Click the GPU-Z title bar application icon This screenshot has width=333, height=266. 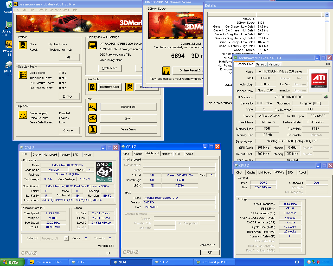tap(235, 58)
